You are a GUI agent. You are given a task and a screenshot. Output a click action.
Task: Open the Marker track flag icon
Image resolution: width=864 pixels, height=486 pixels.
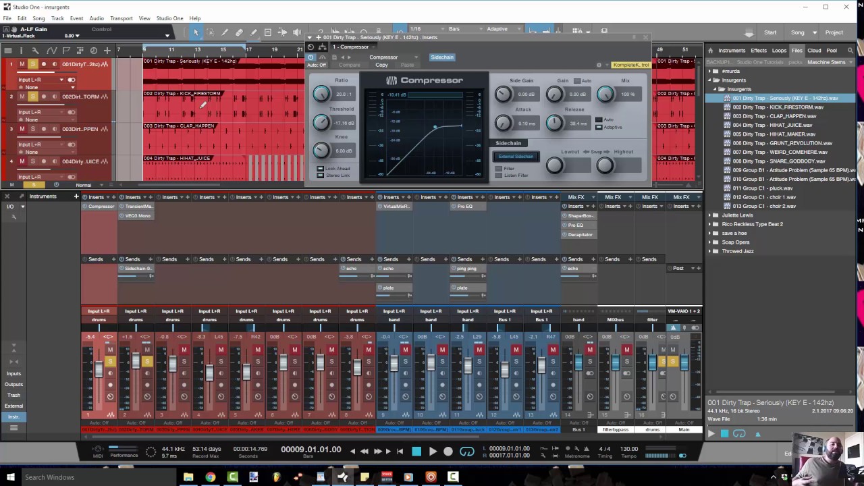[x=65, y=50]
